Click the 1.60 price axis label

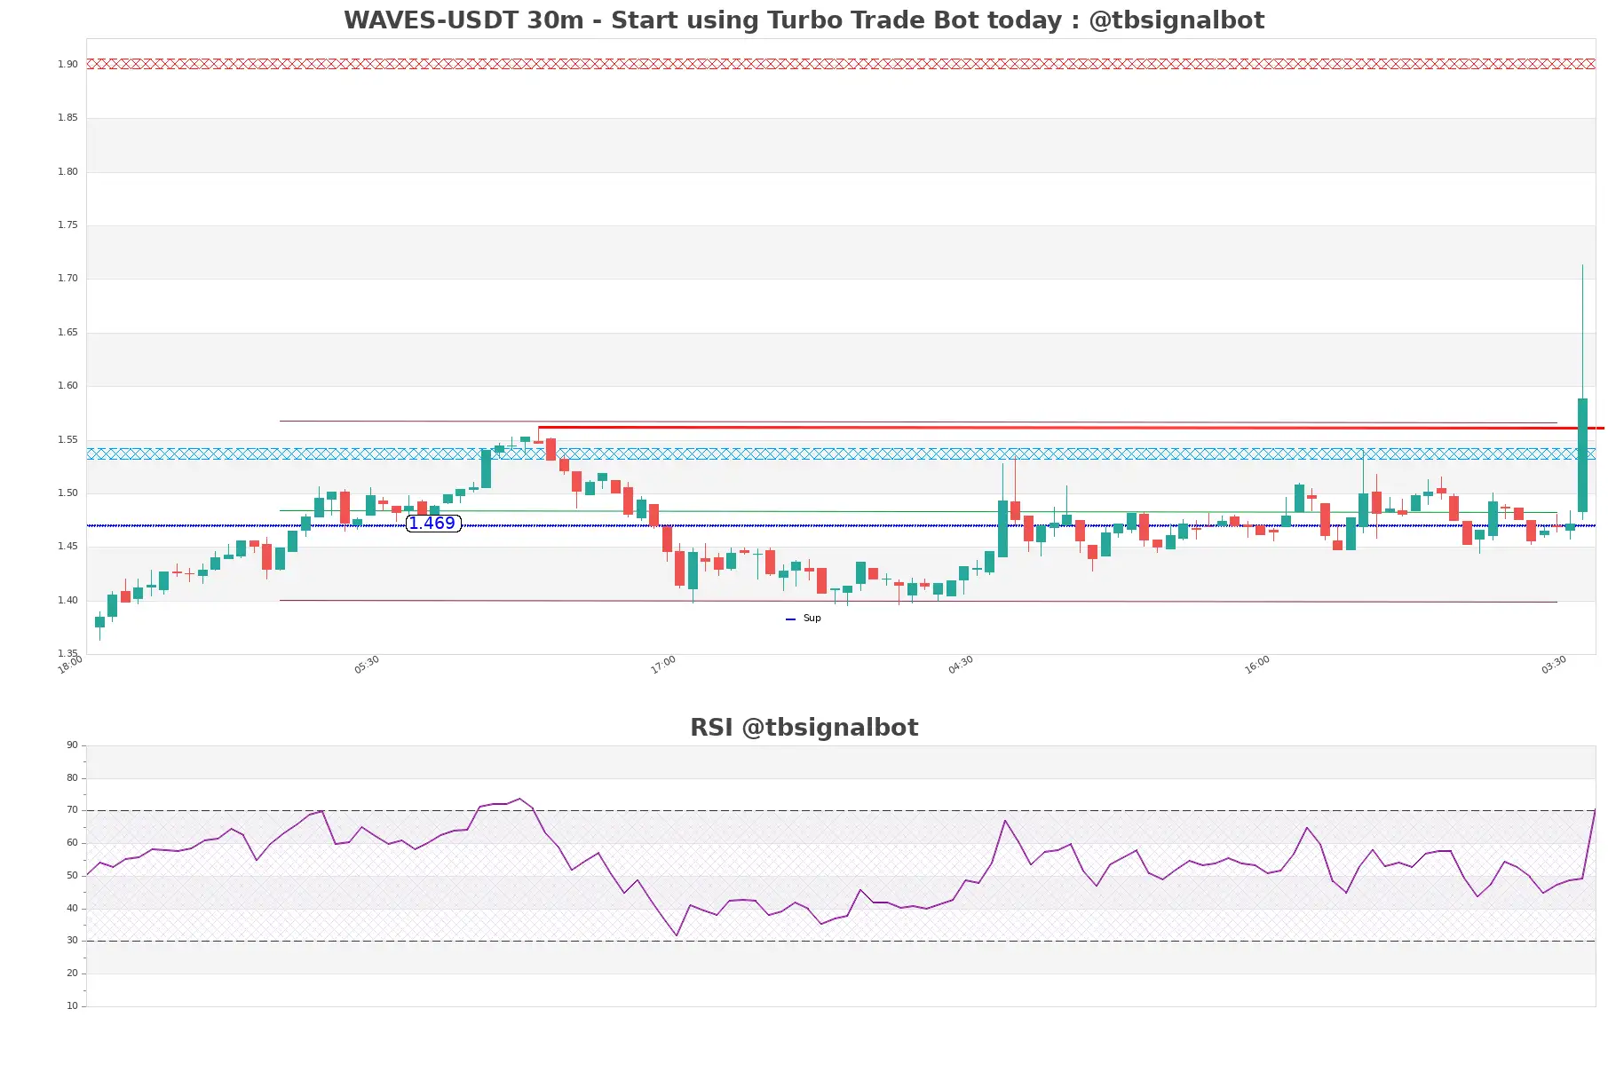(x=67, y=386)
